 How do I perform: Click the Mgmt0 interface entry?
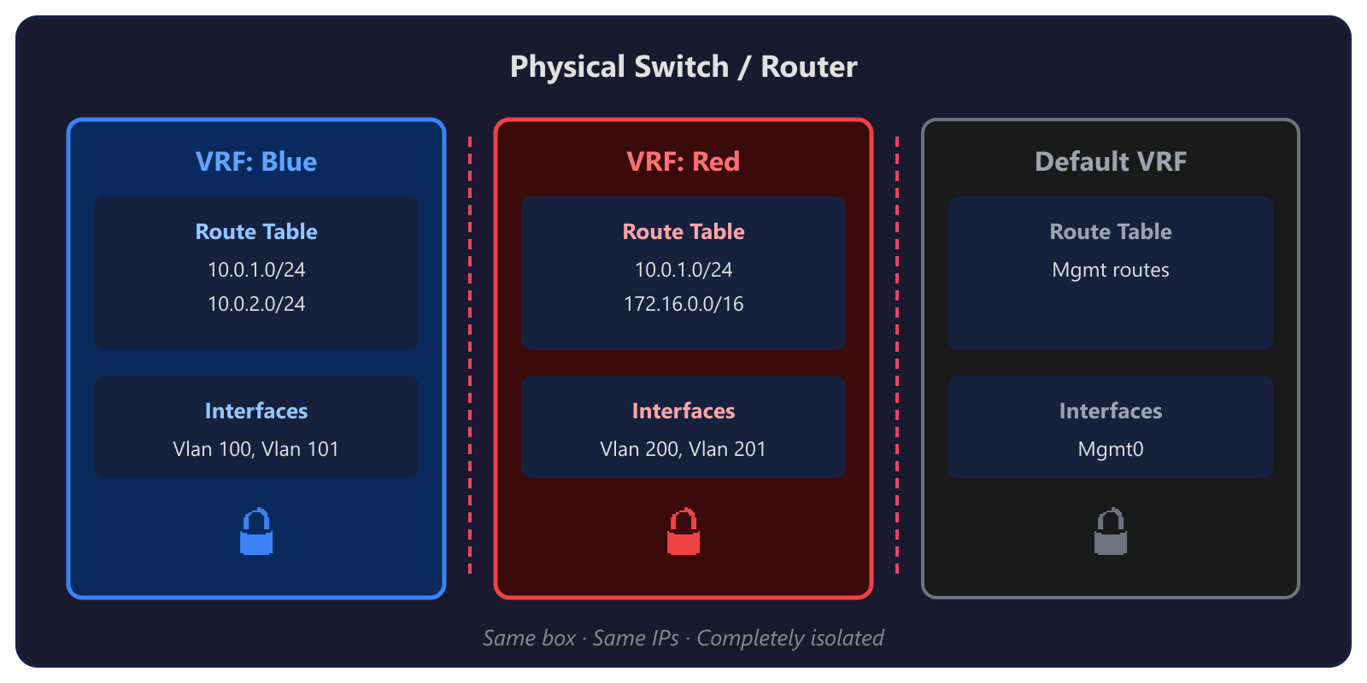(1111, 449)
